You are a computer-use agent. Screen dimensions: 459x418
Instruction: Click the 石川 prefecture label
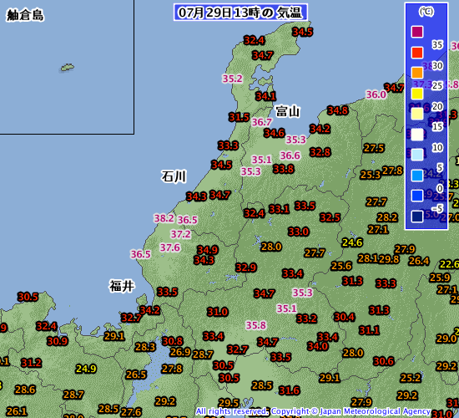click(x=174, y=176)
